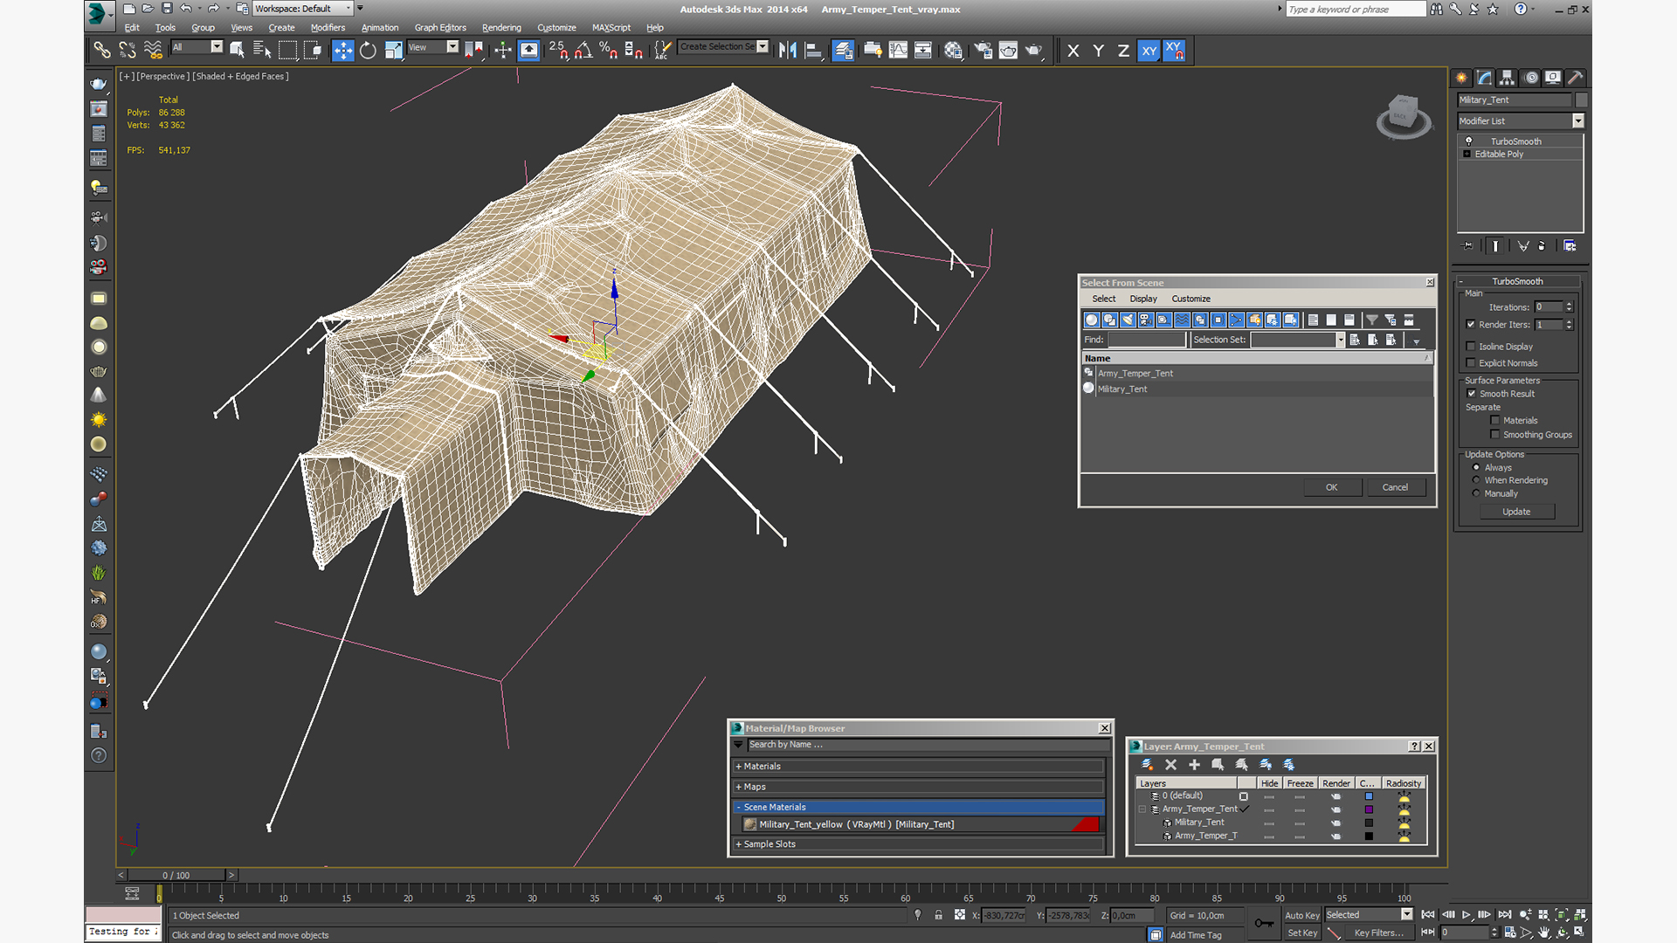Toggle the Smooth Result checkbox
Viewport: 1677px width, 943px height.
1471,394
